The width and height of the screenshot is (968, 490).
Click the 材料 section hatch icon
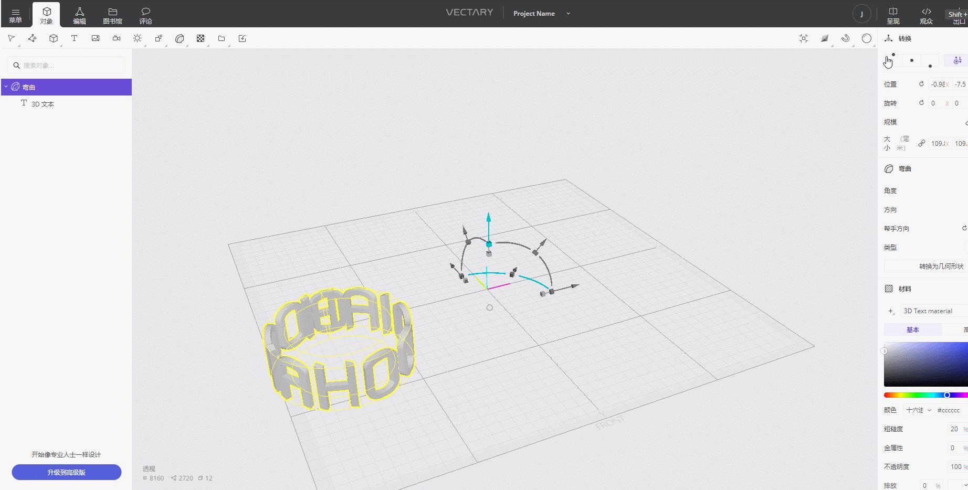(889, 289)
